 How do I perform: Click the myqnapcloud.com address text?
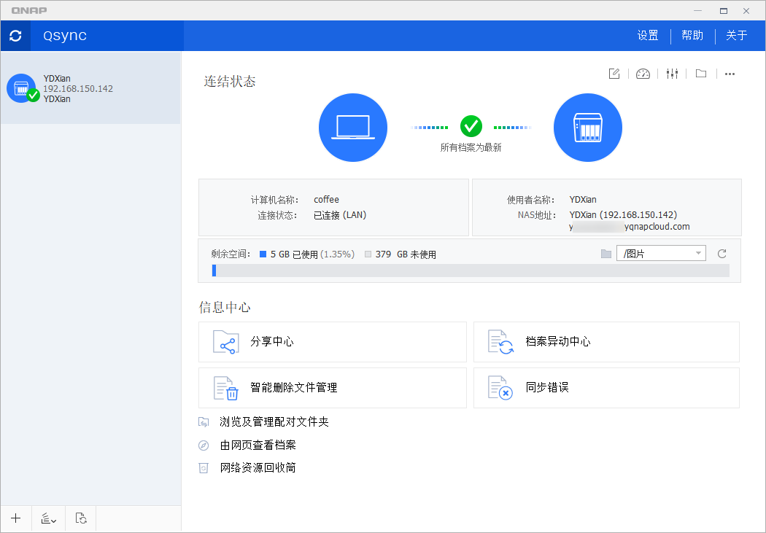click(x=630, y=227)
